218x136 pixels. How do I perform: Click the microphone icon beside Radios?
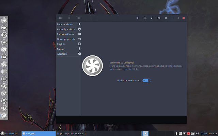coord(79,49)
